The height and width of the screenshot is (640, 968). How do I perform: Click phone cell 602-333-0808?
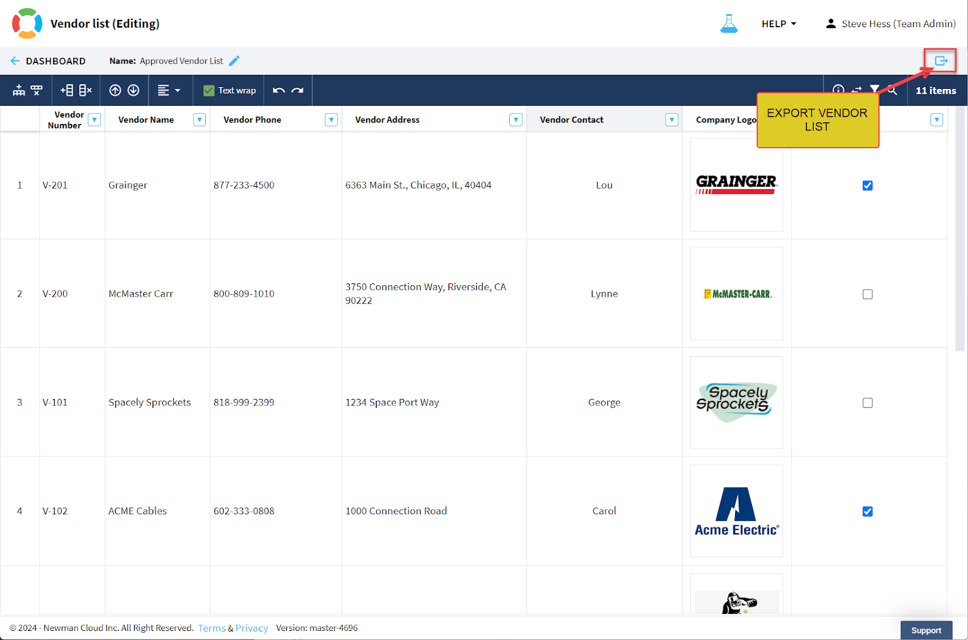(x=276, y=511)
